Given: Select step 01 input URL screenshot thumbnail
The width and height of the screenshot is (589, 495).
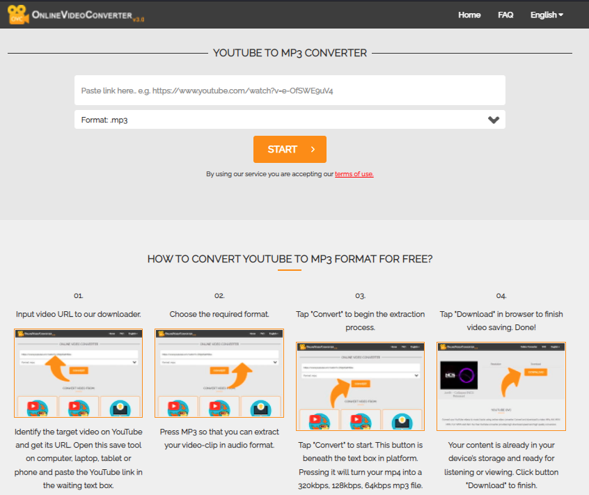Looking at the screenshot, I should 79,373.
